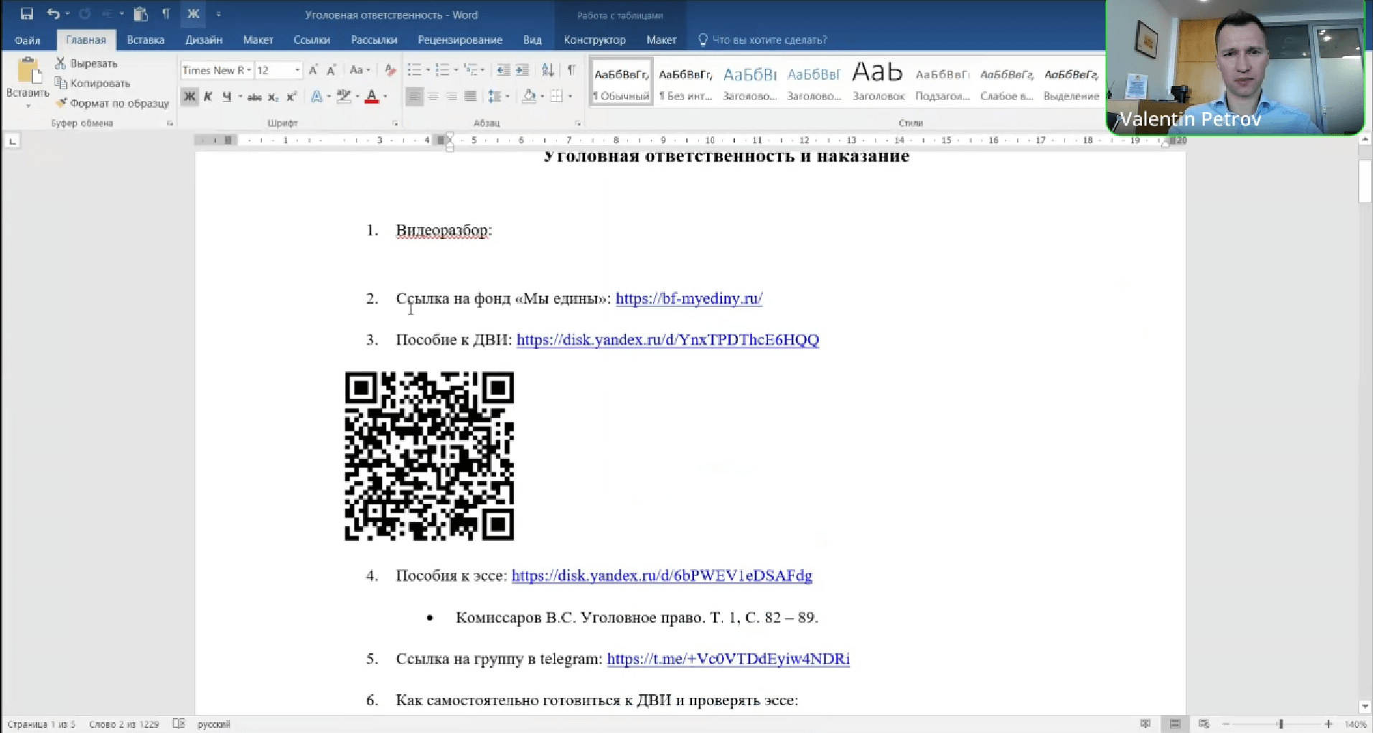Apply the text highlight color
The width and height of the screenshot is (1373, 733).
344,97
